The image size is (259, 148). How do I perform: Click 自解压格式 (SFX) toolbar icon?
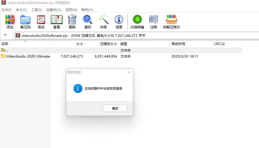(171, 22)
